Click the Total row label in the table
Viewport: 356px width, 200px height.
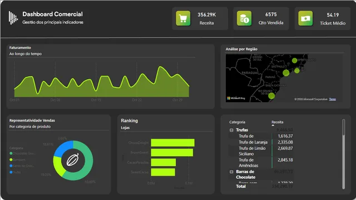click(241, 187)
